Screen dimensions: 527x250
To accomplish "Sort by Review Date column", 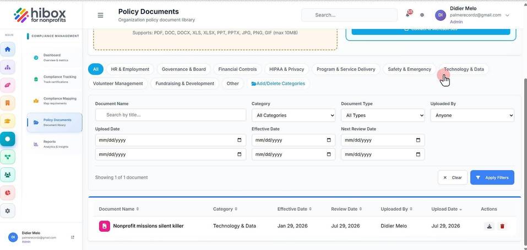I will click(x=346, y=209).
